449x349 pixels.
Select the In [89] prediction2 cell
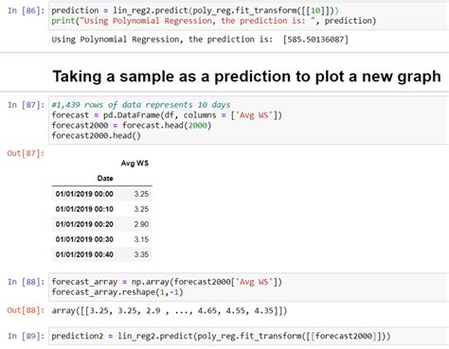(248, 336)
